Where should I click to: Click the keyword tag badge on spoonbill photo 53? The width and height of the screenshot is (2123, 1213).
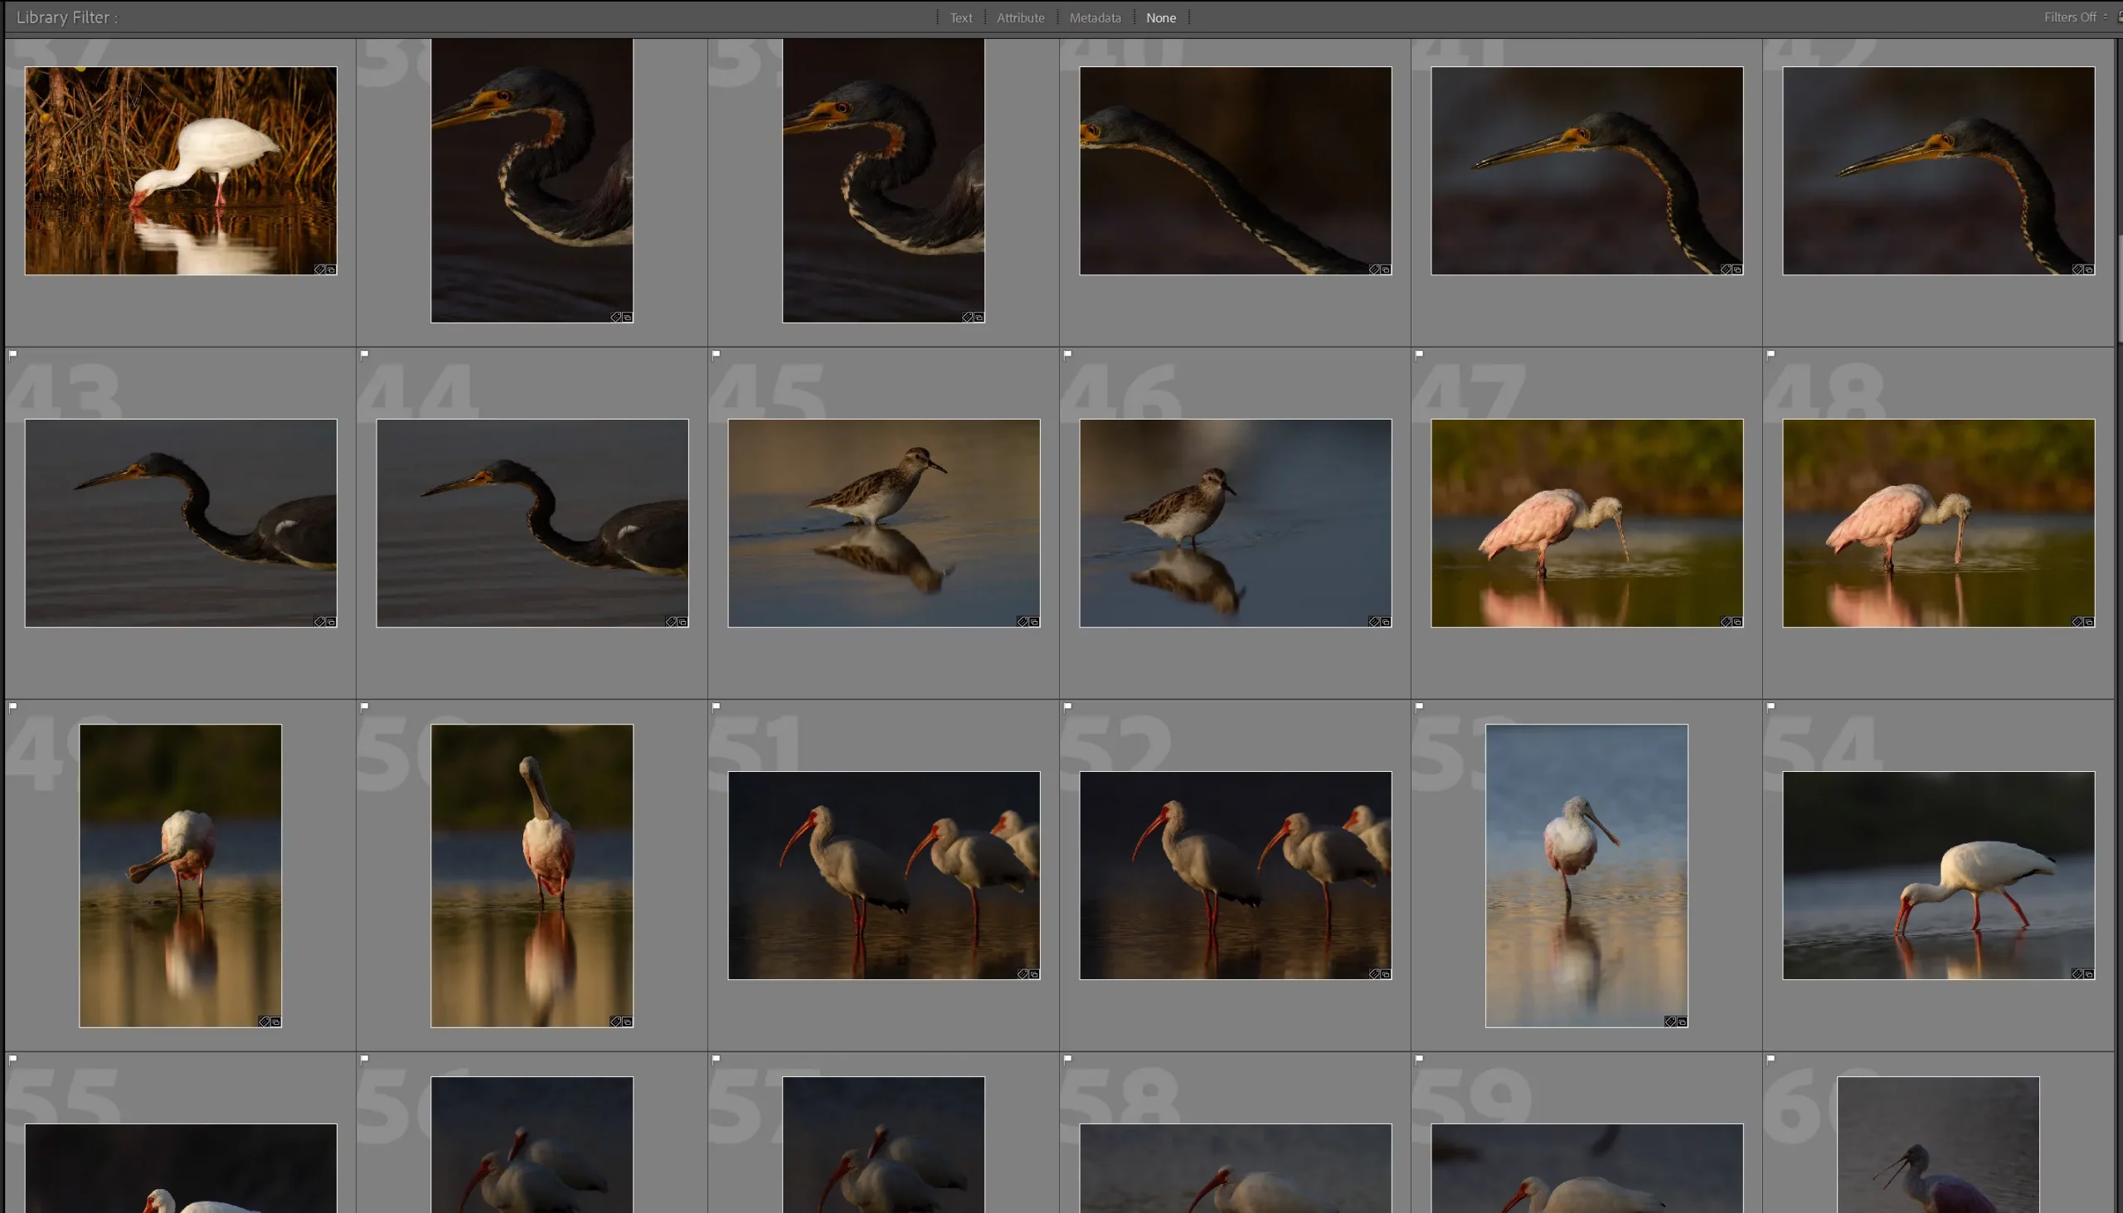click(x=1669, y=1022)
